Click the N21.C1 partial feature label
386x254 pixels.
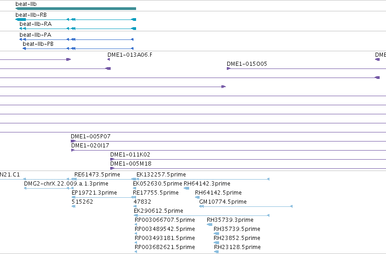coord(10,174)
